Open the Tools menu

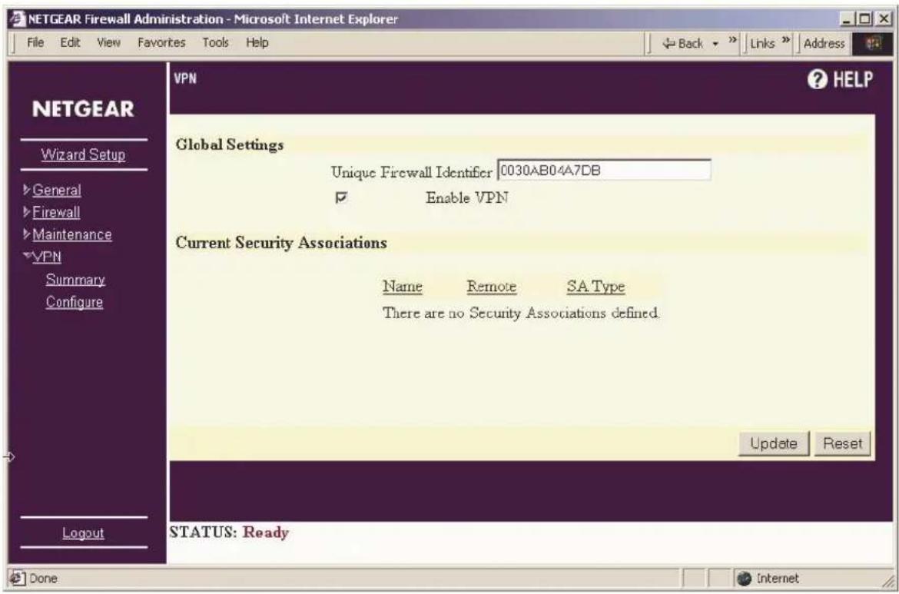coord(215,43)
